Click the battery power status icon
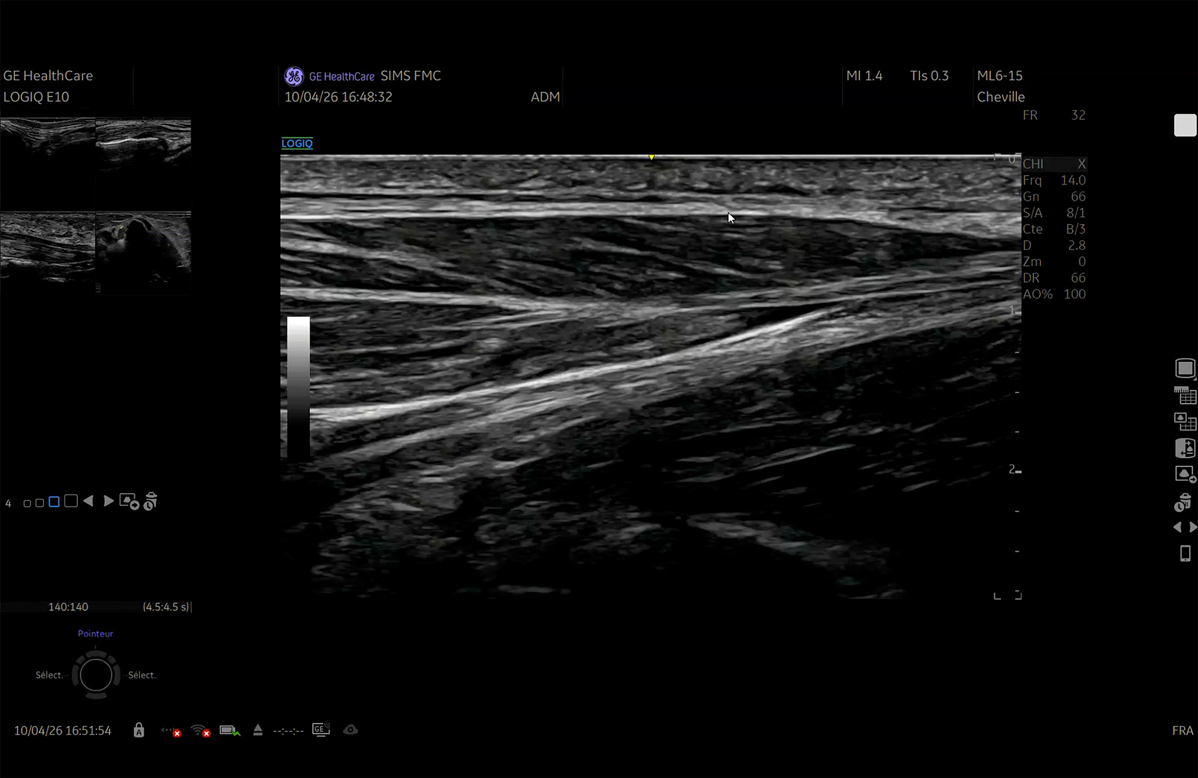Viewport: 1198px width, 778px height. [229, 730]
